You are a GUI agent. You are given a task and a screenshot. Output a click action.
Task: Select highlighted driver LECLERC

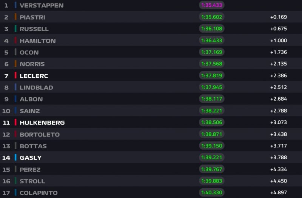(34, 76)
